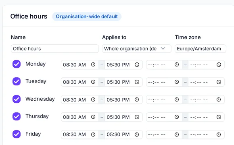Uncheck the Wednesday checkbox
234x145 pixels.
point(17,99)
